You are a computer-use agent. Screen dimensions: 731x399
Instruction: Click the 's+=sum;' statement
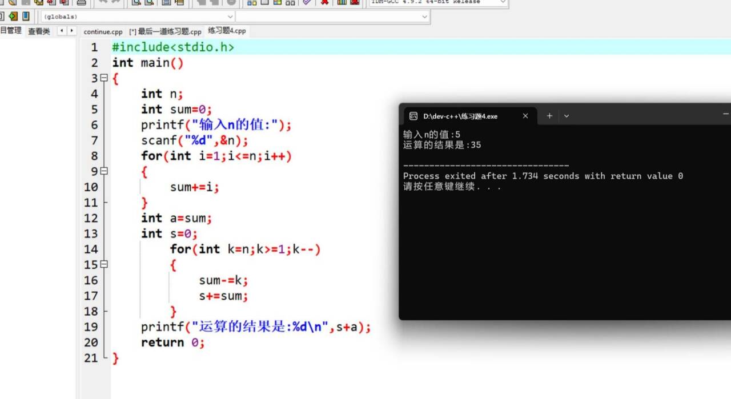pos(224,296)
